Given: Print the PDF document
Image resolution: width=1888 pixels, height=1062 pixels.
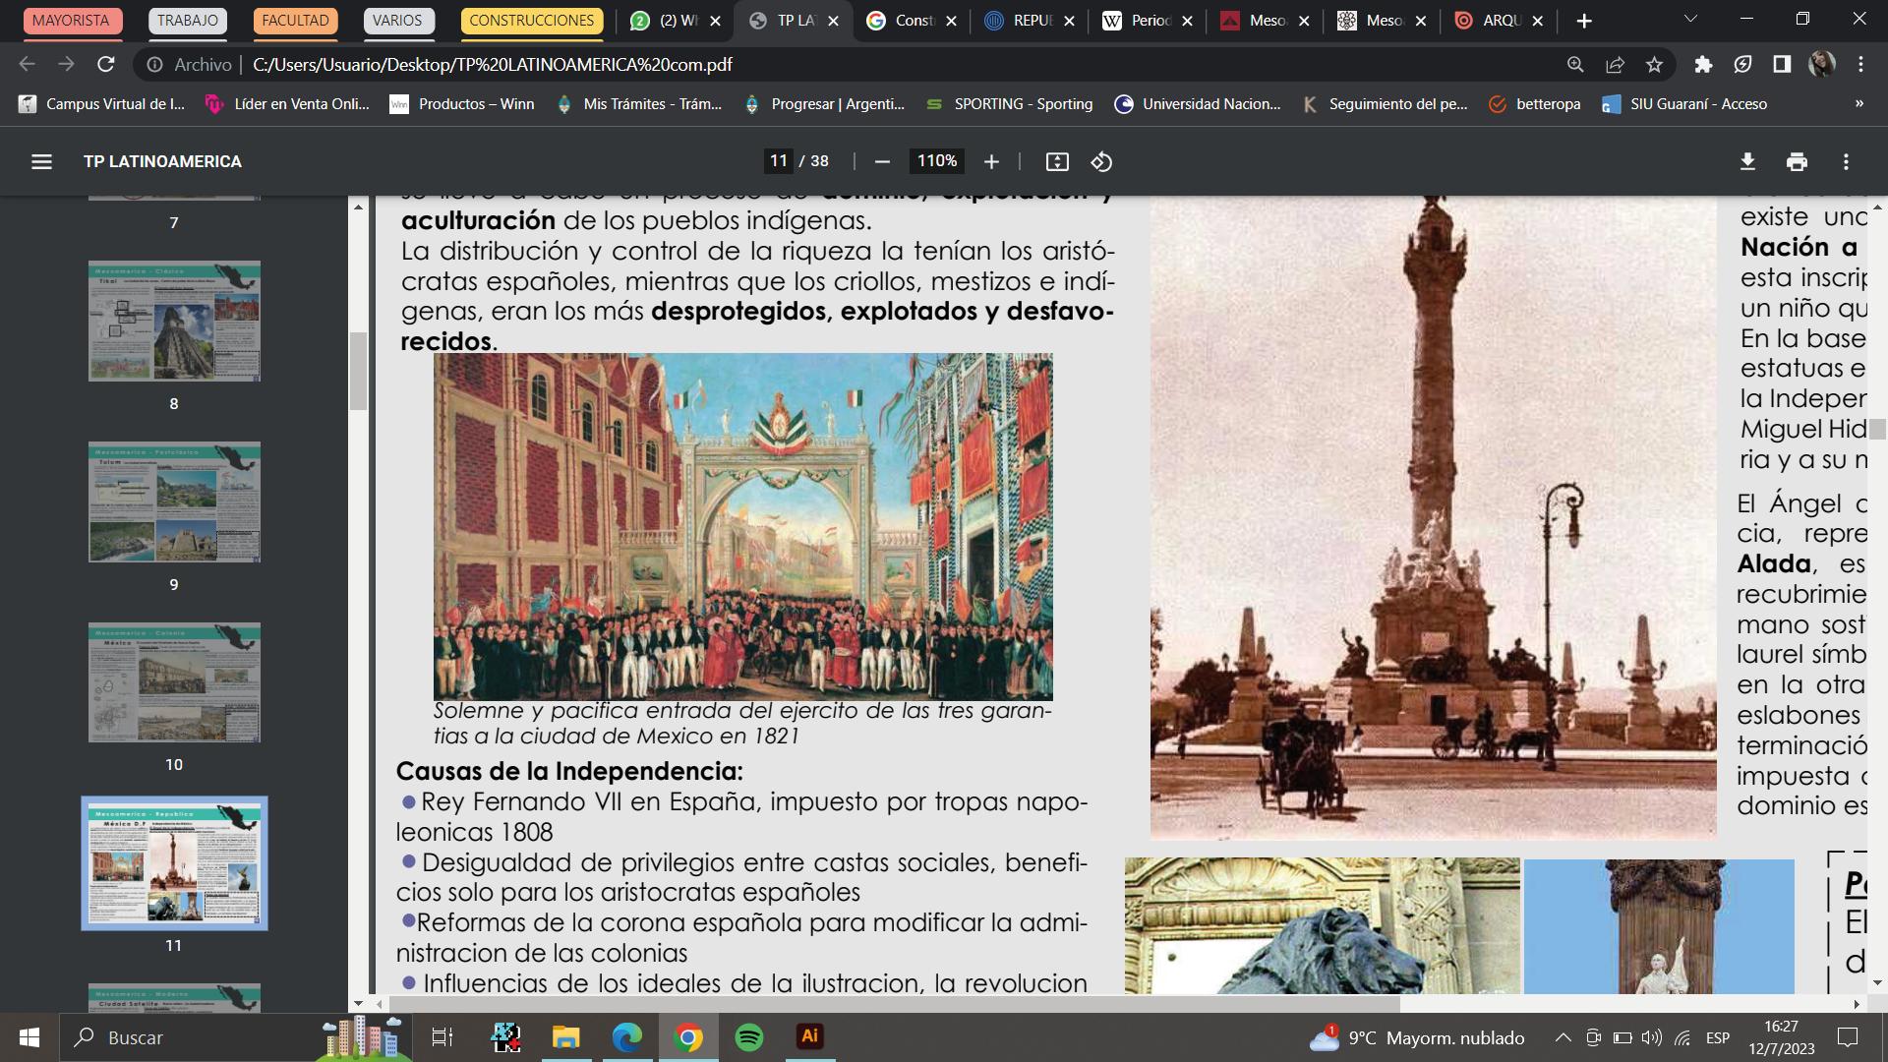Looking at the screenshot, I should point(1797,161).
